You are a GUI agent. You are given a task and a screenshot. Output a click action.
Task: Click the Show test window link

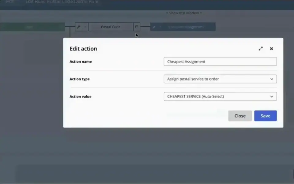[184, 13]
